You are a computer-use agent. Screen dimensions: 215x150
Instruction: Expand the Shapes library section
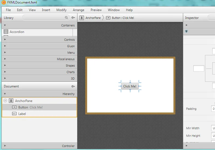pos(5,66)
